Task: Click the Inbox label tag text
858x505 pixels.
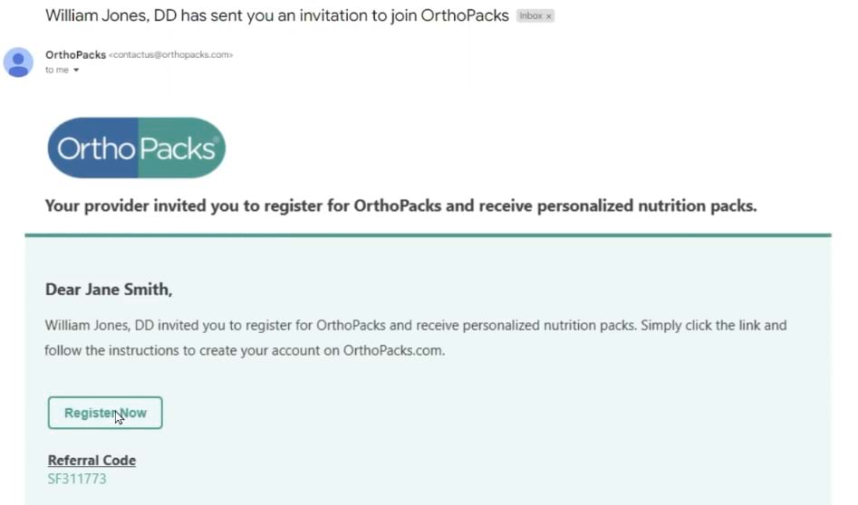Action: (531, 16)
